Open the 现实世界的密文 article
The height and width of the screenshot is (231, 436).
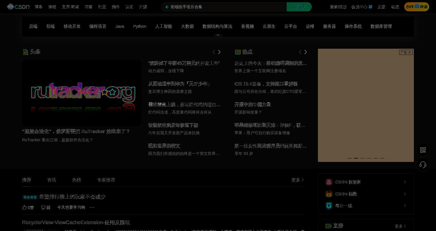coord(164,146)
